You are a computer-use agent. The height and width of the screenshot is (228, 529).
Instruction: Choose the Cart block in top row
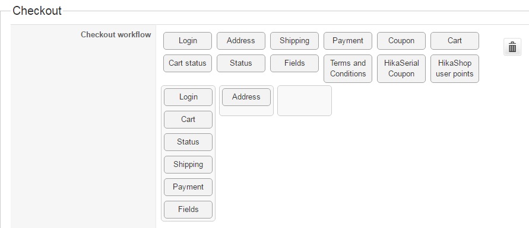(454, 41)
